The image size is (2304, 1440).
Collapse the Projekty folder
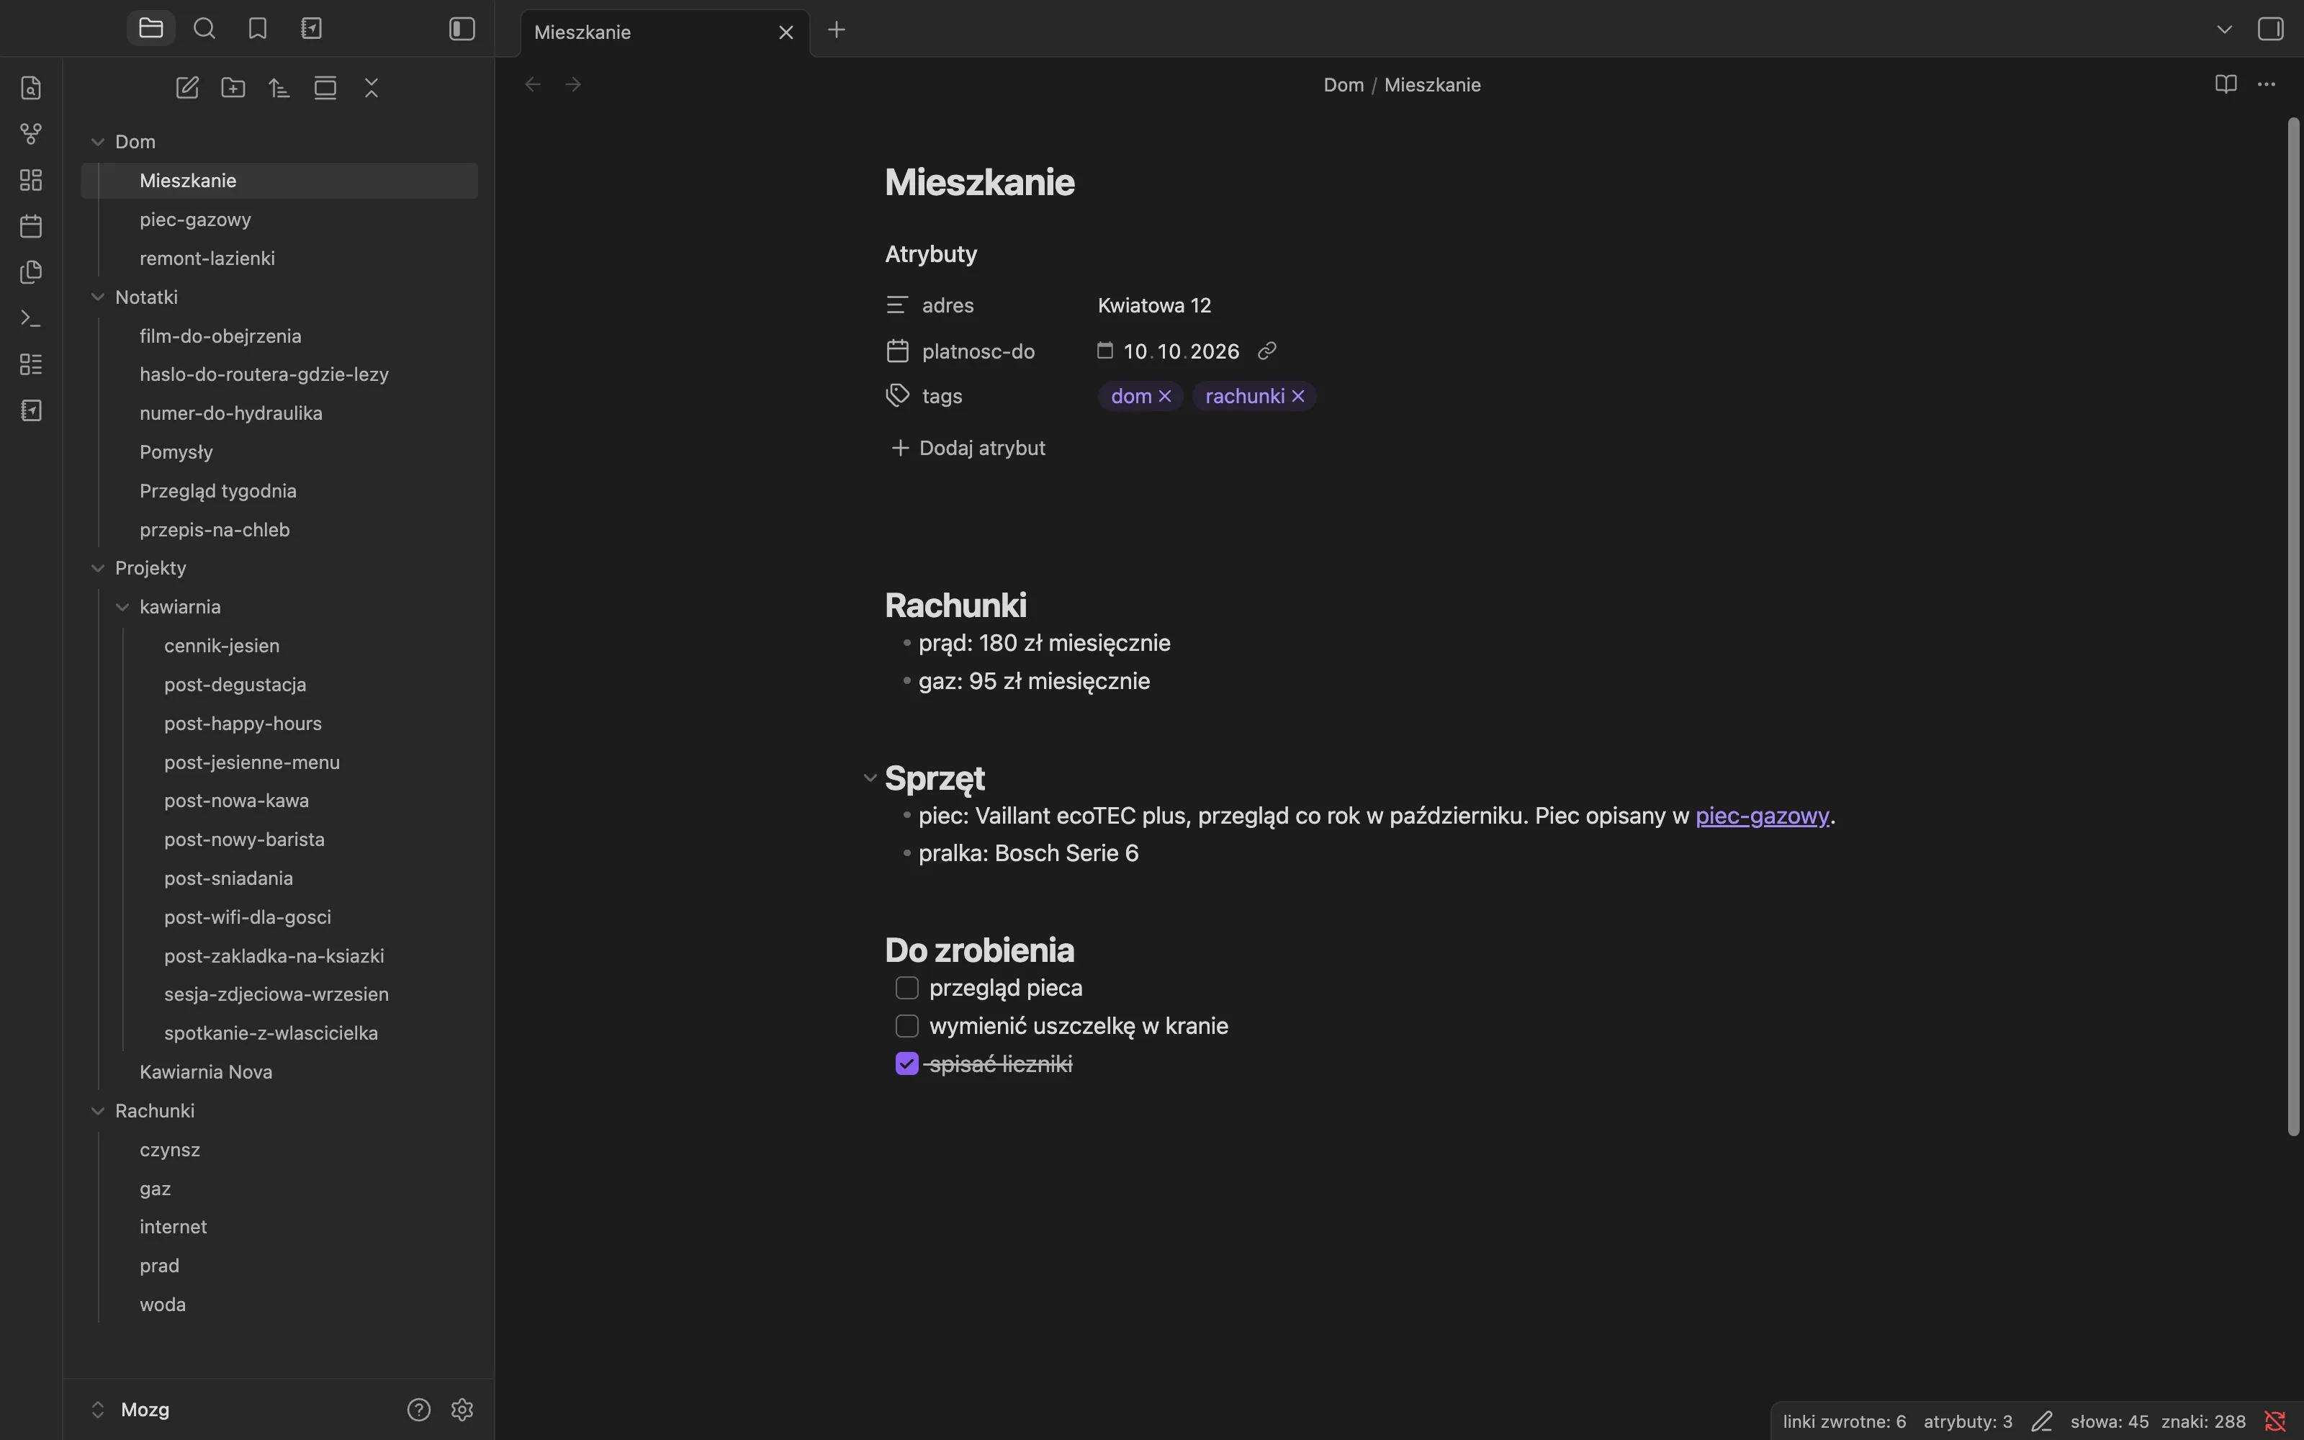(x=97, y=567)
